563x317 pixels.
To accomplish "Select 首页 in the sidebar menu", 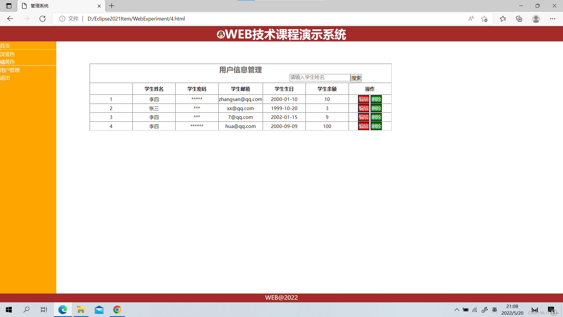I will pos(5,46).
